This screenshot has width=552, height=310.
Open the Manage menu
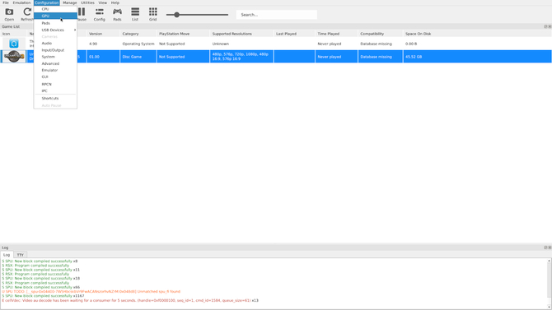point(70,2)
